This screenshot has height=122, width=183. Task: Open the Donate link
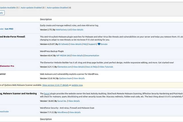point(104,44)
